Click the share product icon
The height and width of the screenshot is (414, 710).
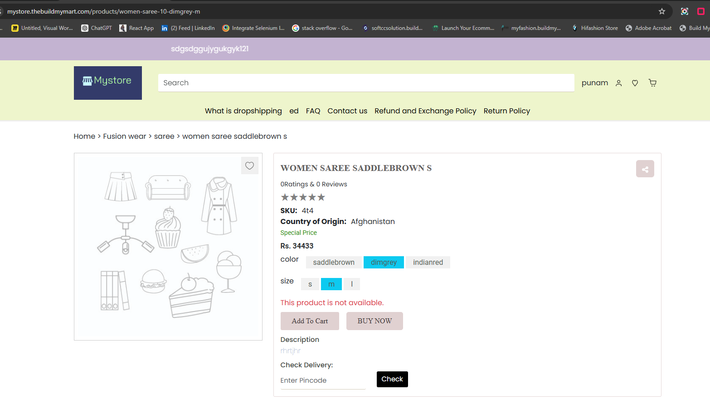click(x=645, y=169)
